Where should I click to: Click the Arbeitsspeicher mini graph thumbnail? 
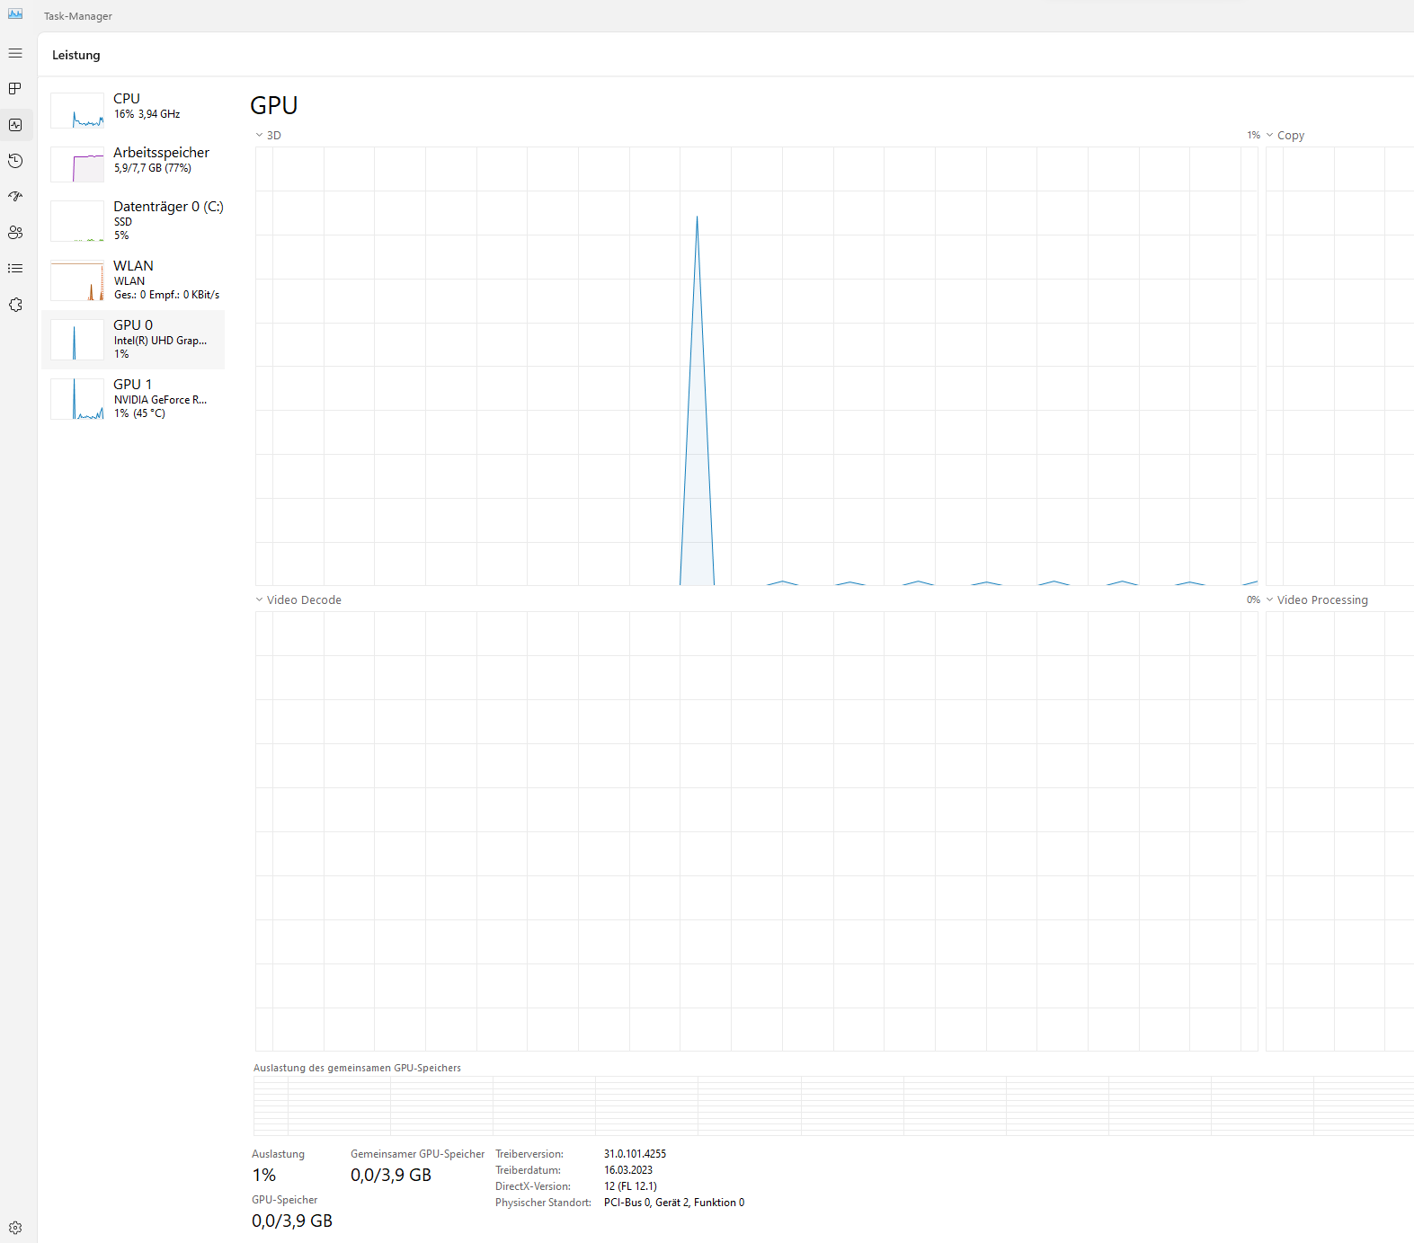77,164
